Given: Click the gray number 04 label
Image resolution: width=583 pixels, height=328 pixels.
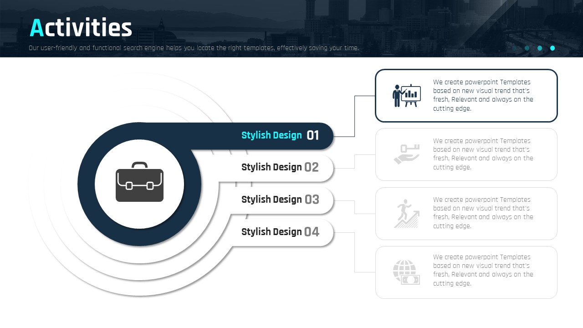Looking at the screenshot, I should pos(312,232).
